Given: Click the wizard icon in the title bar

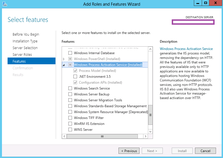Looking at the screenshot, I should pos(5,4).
